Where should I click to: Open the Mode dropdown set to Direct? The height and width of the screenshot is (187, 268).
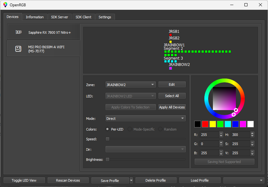click(x=145, y=118)
